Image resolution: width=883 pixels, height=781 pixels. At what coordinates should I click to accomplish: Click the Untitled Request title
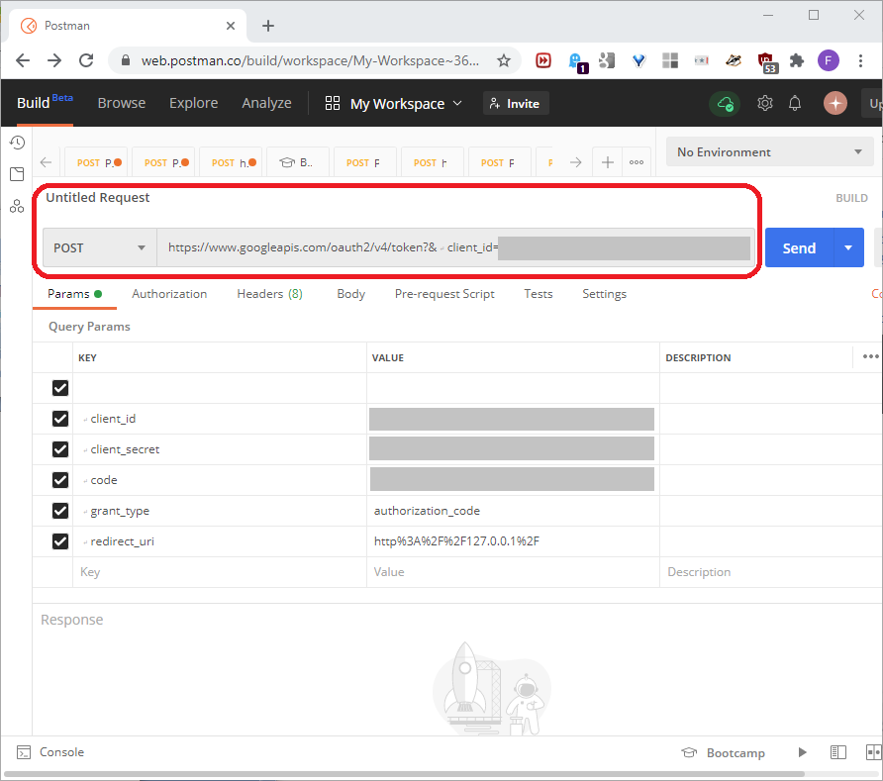click(x=97, y=197)
